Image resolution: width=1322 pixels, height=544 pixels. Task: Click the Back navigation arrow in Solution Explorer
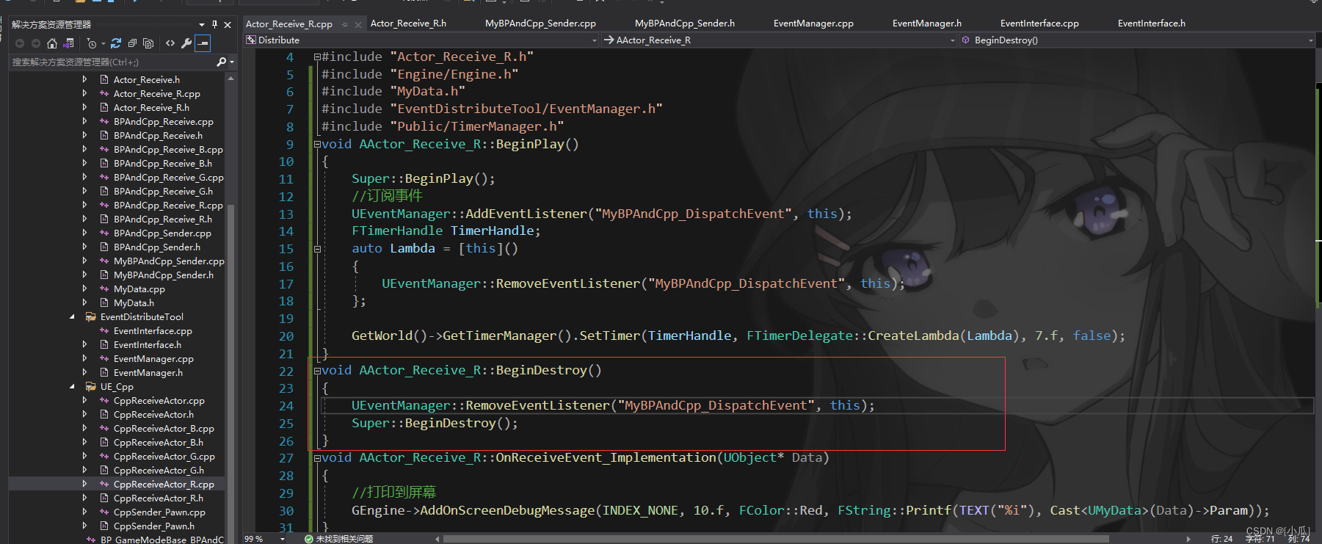pyautogui.click(x=20, y=43)
